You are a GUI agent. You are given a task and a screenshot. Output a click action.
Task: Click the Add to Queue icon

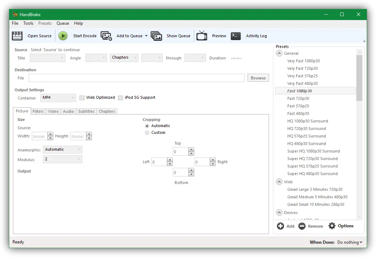tap(106, 36)
